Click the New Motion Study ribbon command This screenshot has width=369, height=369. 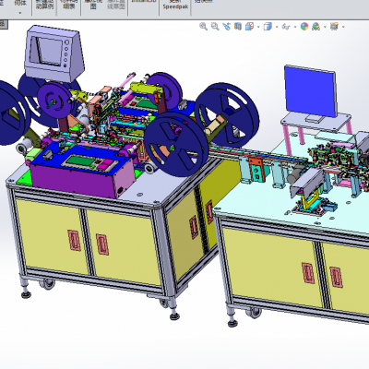click(44, 5)
